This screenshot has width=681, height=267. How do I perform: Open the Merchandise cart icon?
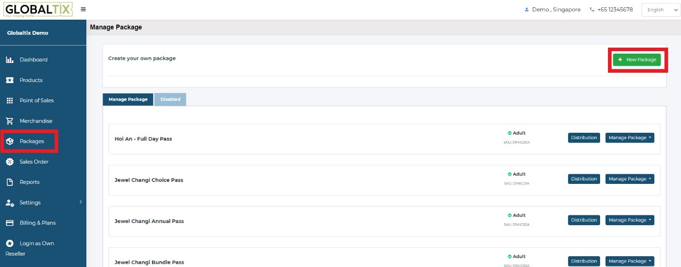pyautogui.click(x=9, y=121)
